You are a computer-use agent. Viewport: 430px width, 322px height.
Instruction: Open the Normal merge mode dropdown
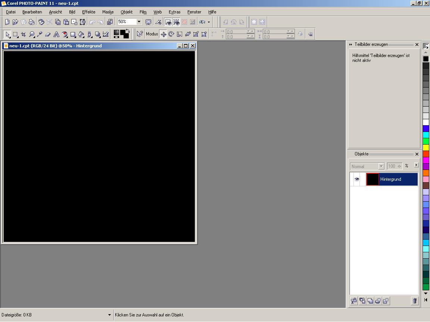click(381, 166)
